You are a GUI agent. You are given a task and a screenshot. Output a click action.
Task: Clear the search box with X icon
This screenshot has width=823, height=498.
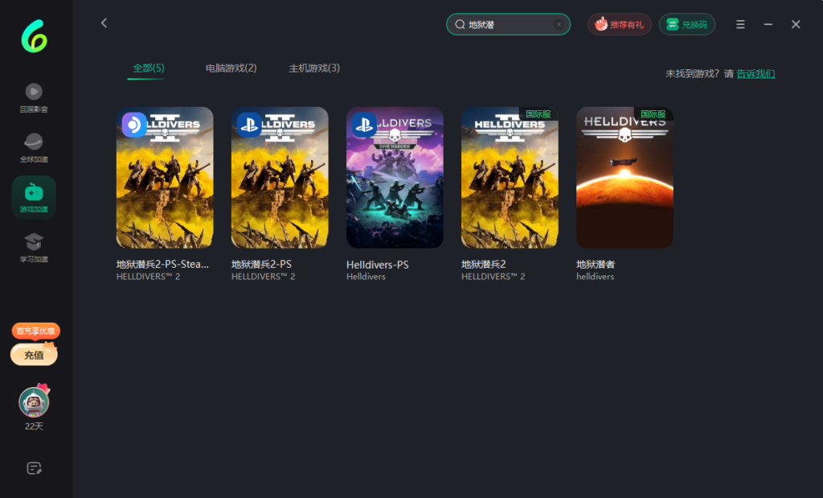(x=559, y=24)
